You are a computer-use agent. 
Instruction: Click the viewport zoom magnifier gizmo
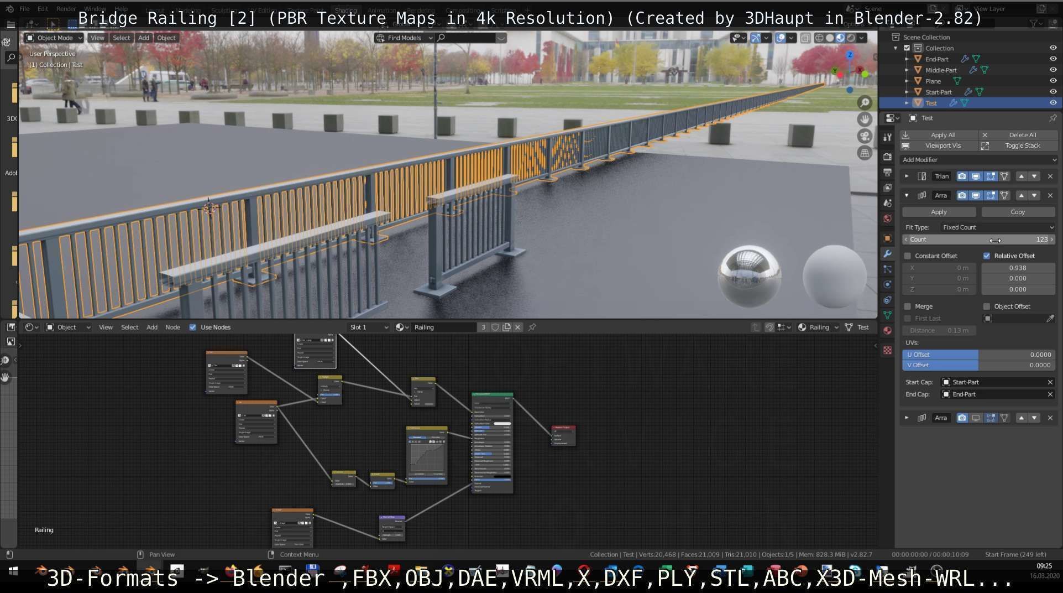865,102
